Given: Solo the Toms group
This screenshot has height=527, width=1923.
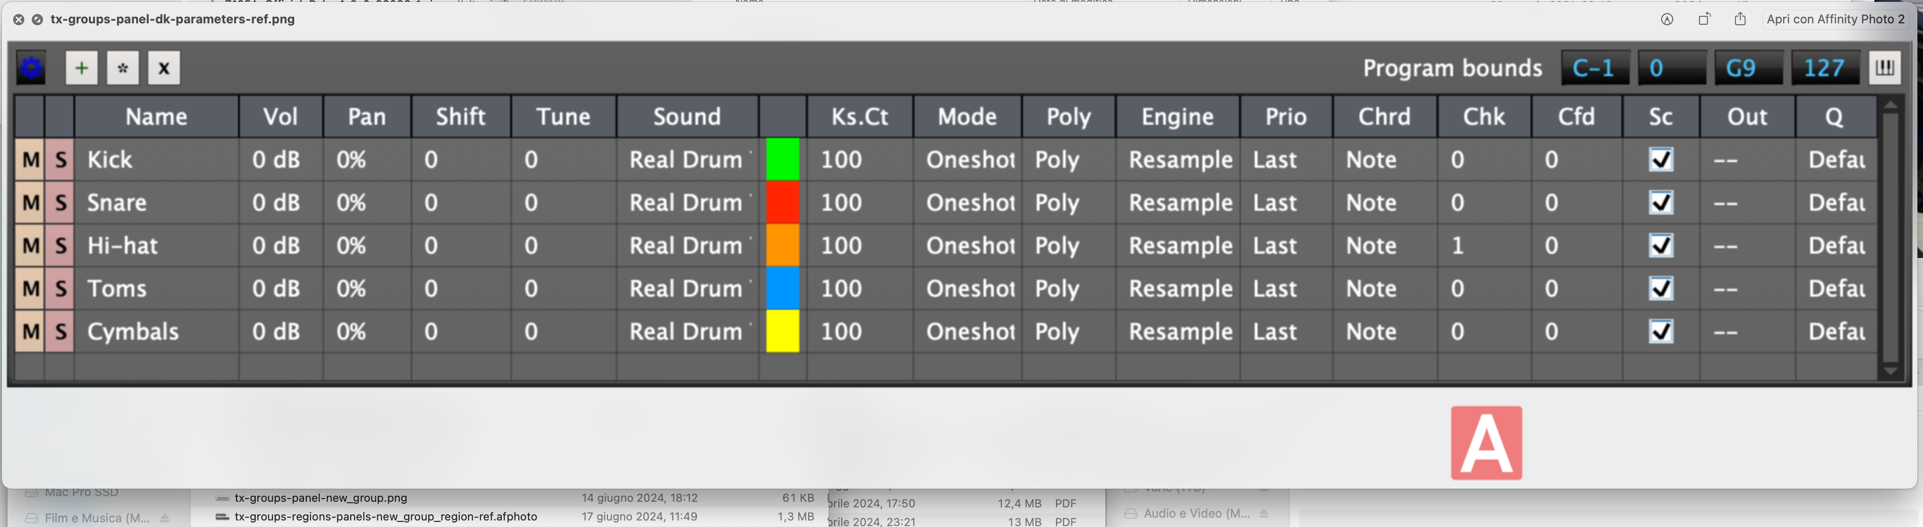Looking at the screenshot, I should [60, 288].
